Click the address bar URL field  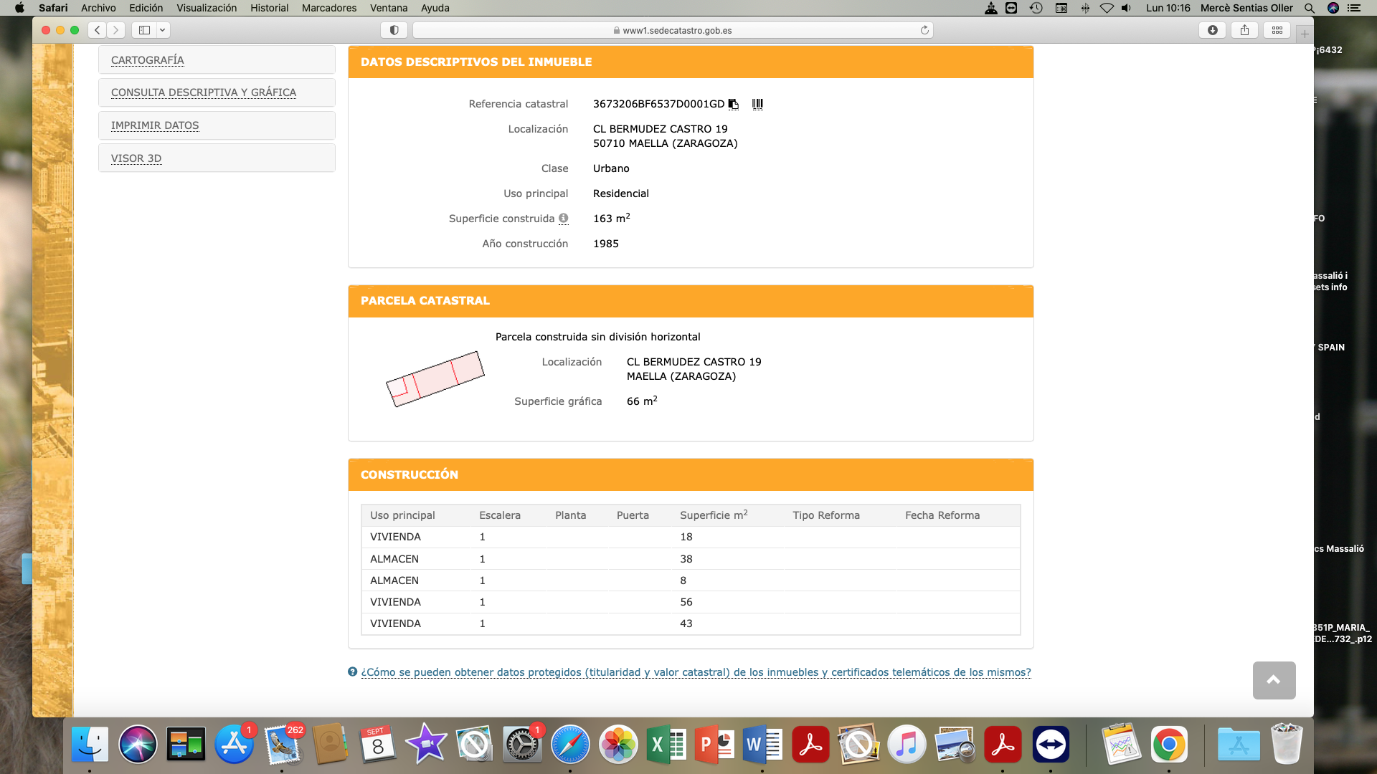click(673, 30)
